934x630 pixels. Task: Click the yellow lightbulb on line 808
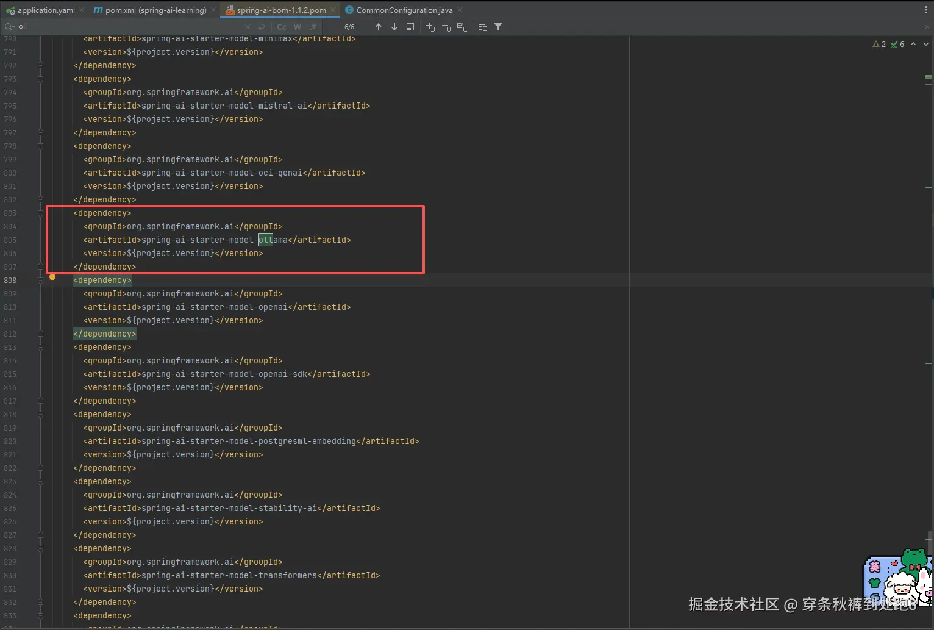(x=52, y=278)
